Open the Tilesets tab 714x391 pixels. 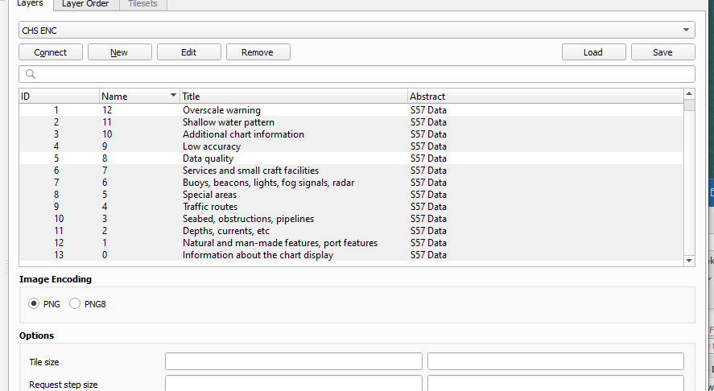[144, 4]
